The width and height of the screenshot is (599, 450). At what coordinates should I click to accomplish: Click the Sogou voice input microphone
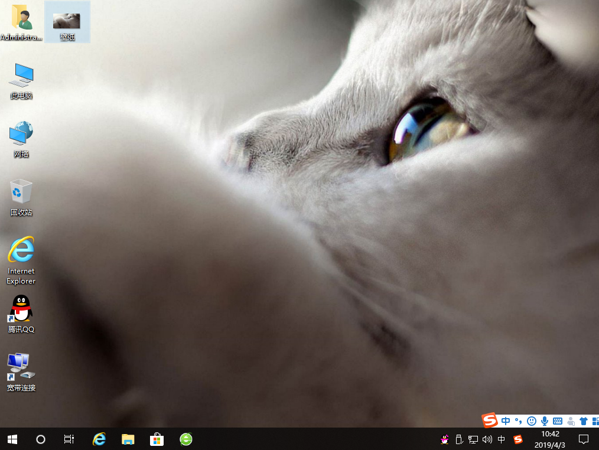[x=544, y=420]
